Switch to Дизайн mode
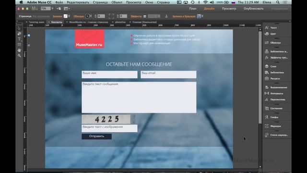Viewport: 307px width, 173px height. tap(209, 9)
